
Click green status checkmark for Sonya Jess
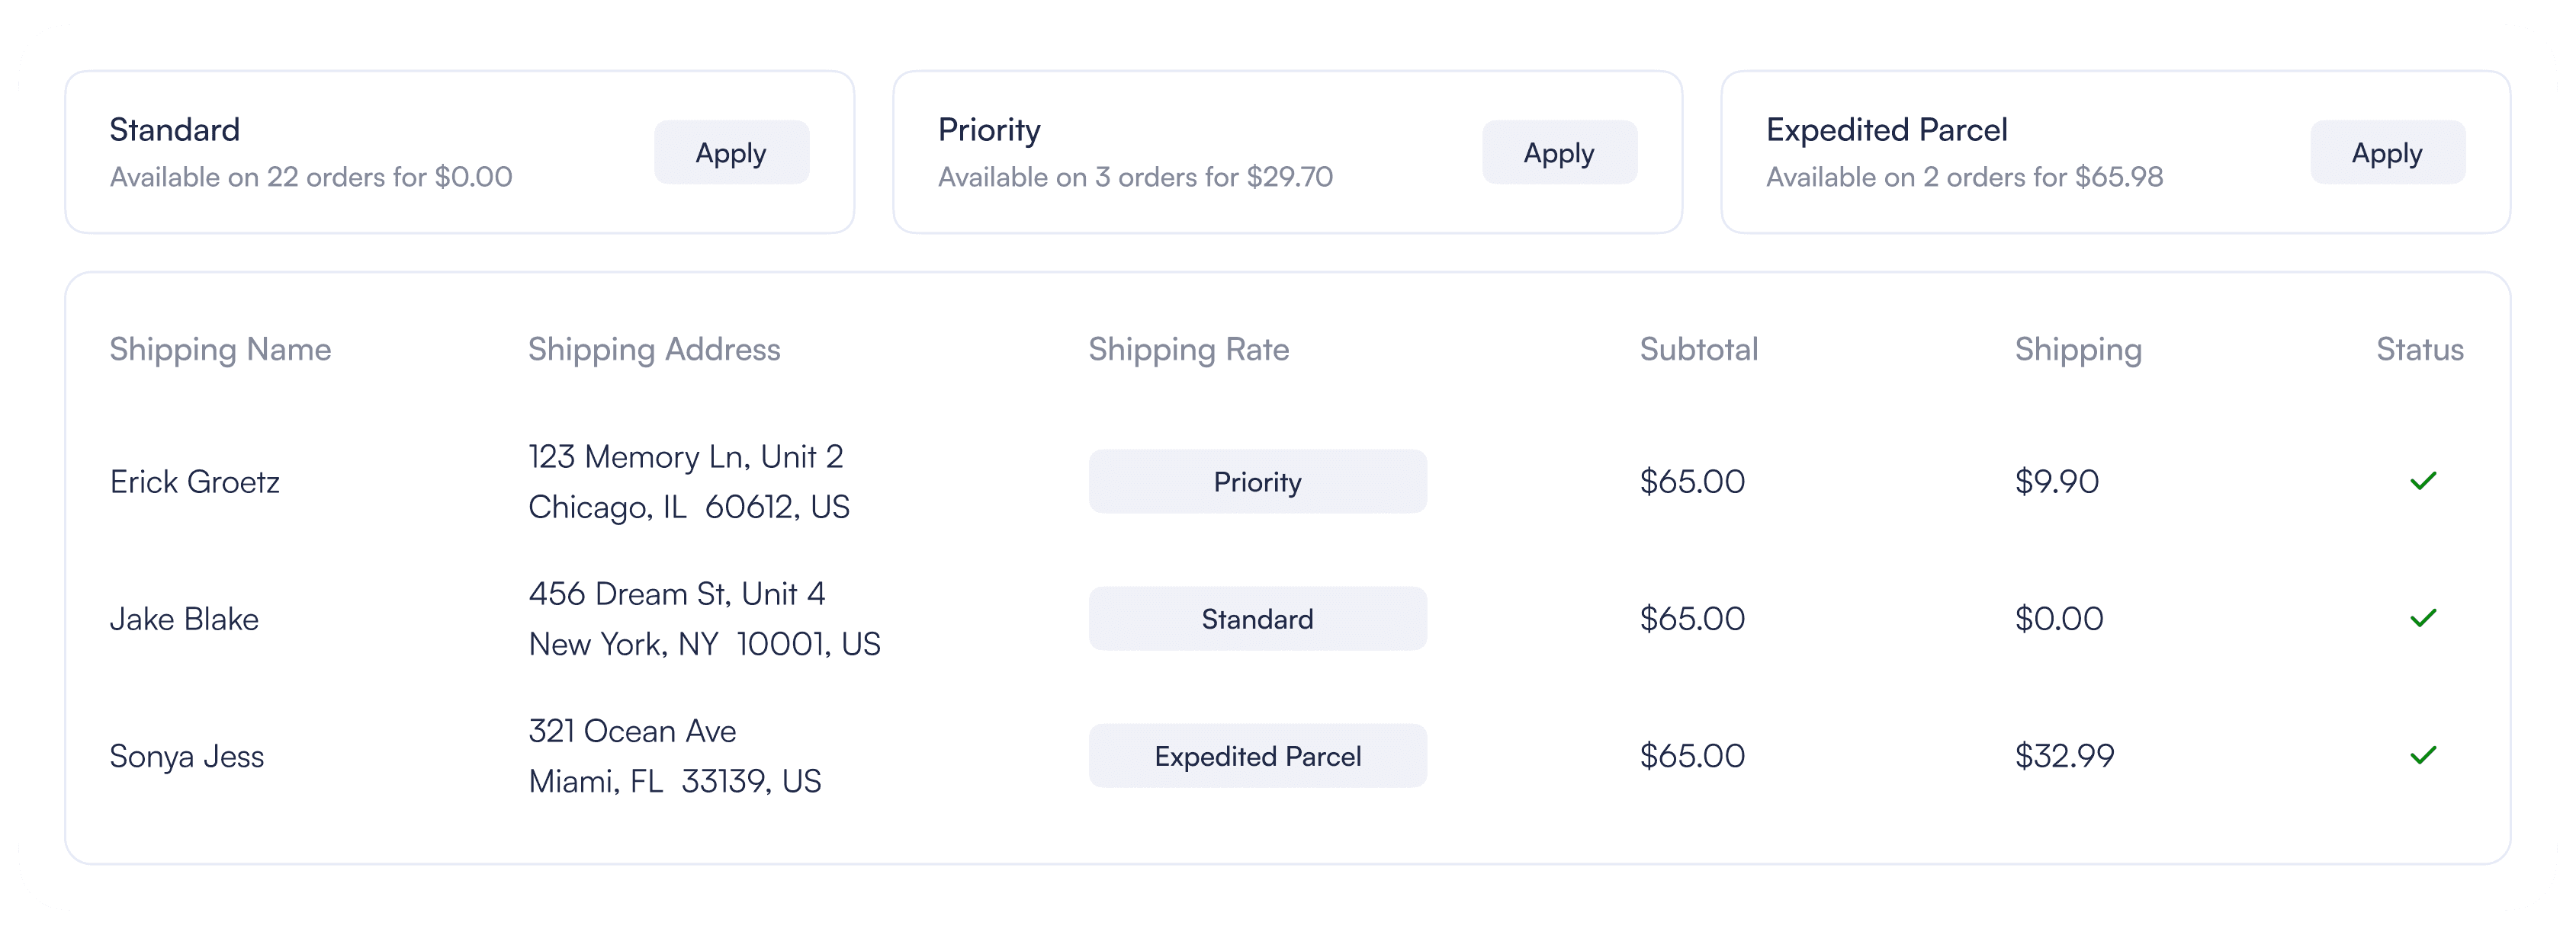pyautogui.click(x=2422, y=755)
